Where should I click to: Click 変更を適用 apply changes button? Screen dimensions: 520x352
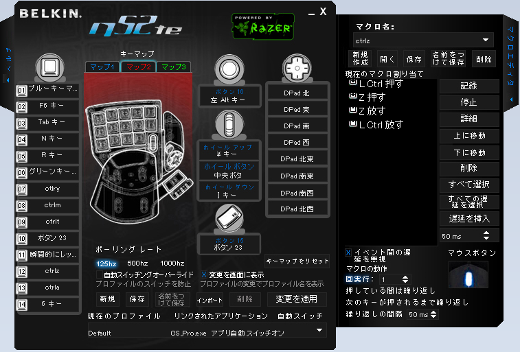point(297,299)
